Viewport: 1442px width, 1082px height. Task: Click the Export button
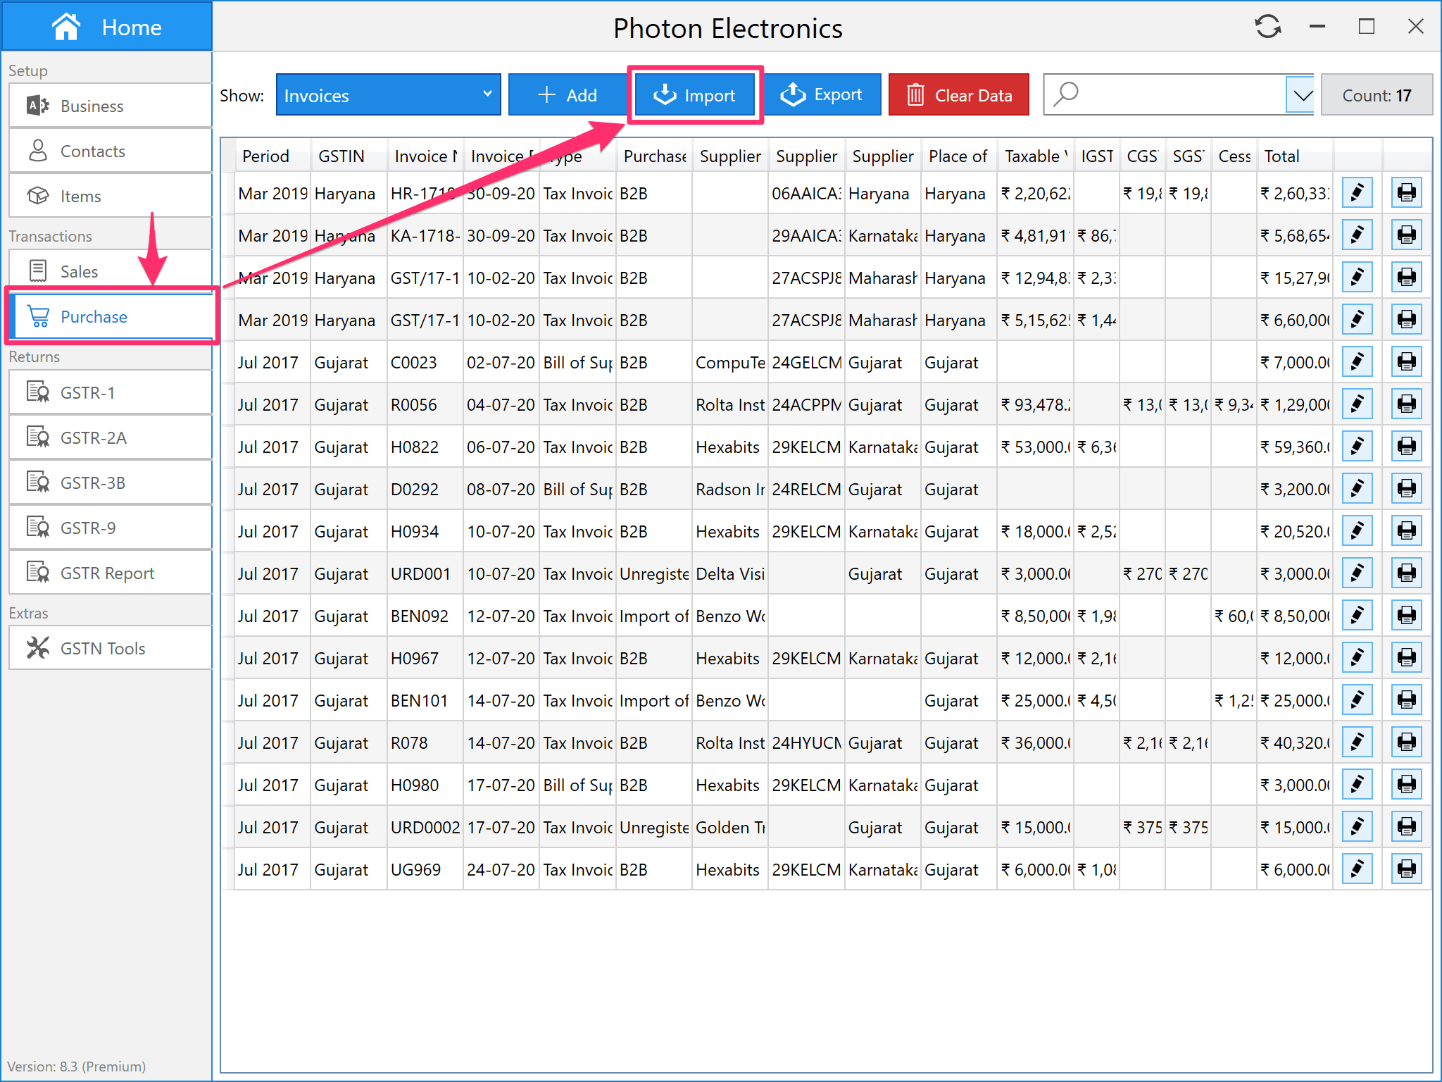(x=822, y=95)
